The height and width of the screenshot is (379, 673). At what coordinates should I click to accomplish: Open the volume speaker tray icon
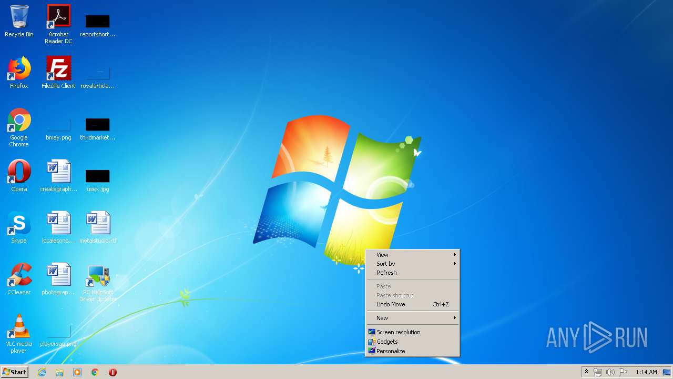tap(610, 372)
